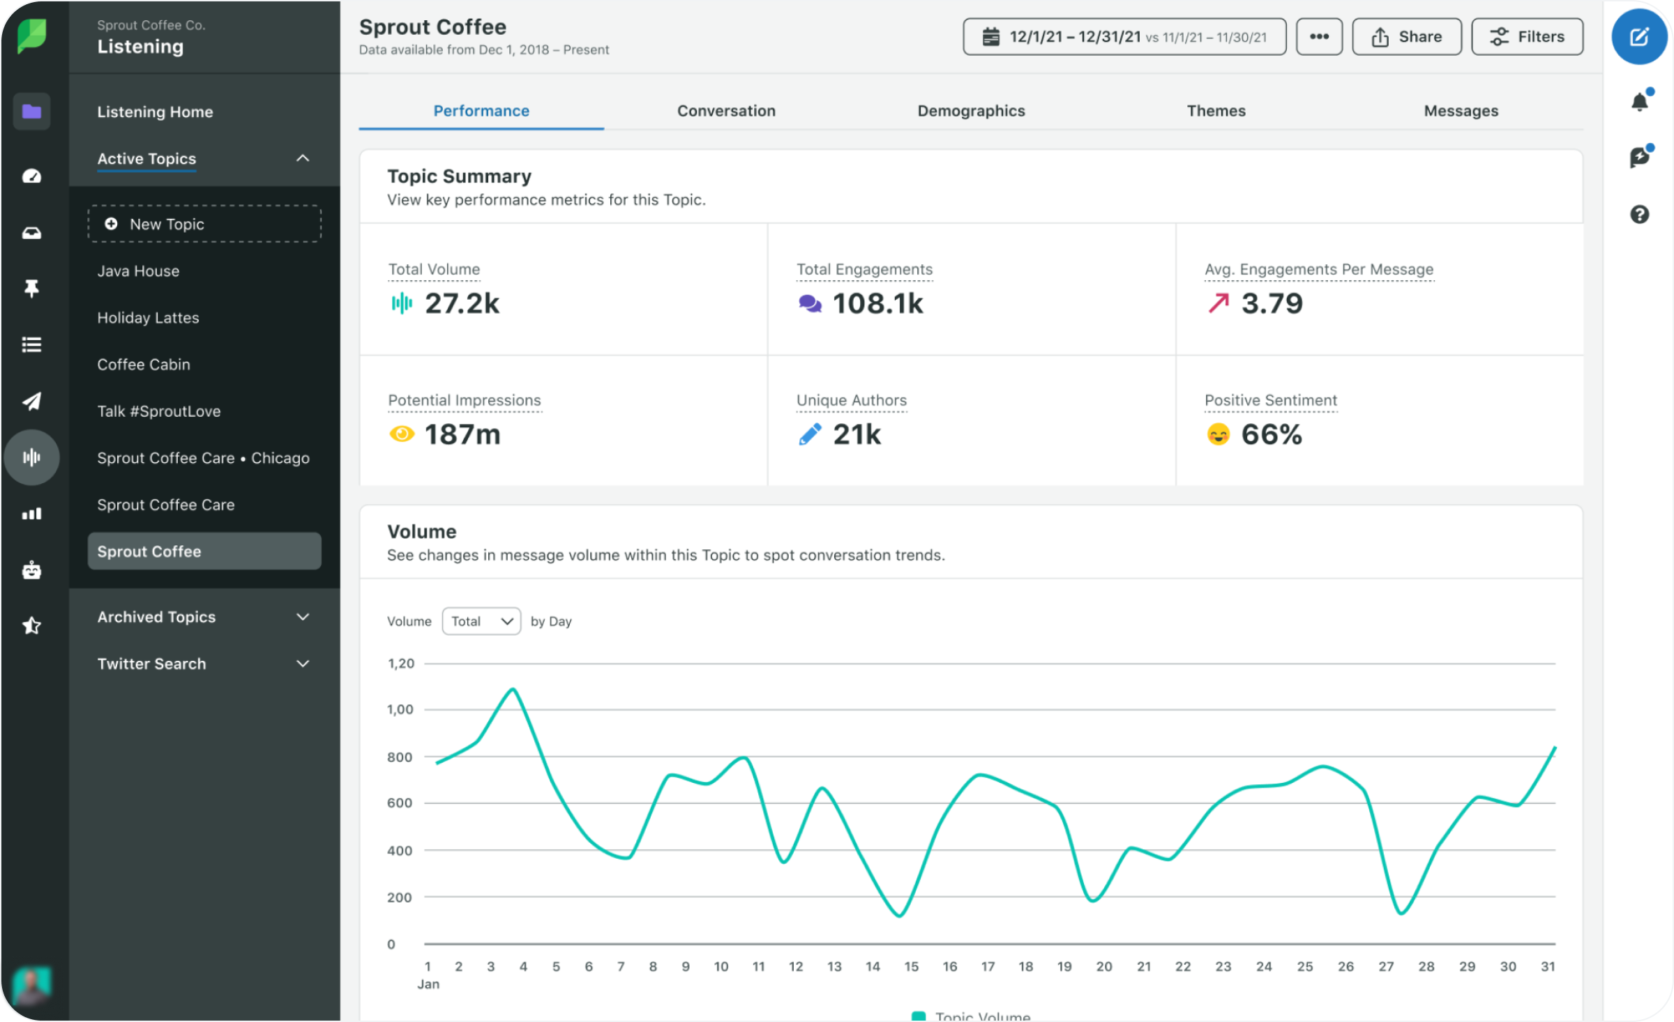The height and width of the screenshot is (1022, 1674).
Task: Click the pin icon in left rail
Action: click(x=31, y=288)
